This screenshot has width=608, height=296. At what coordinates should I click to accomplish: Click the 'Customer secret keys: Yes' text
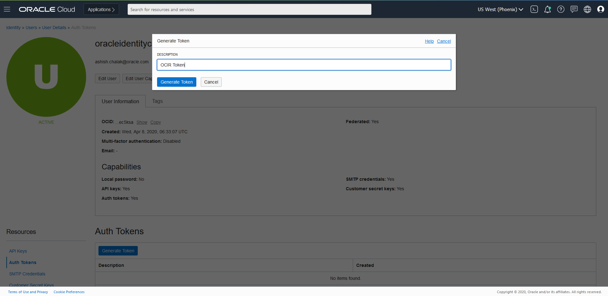coord(375,189)
